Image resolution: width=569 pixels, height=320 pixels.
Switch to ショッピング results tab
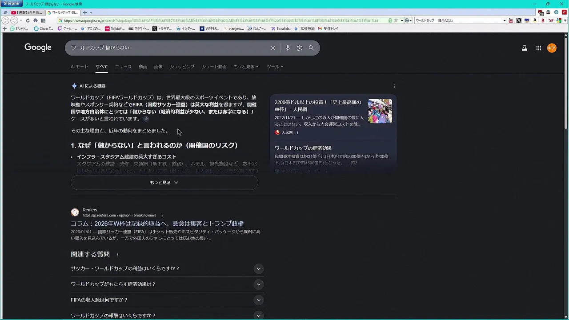tap(182, 67)
